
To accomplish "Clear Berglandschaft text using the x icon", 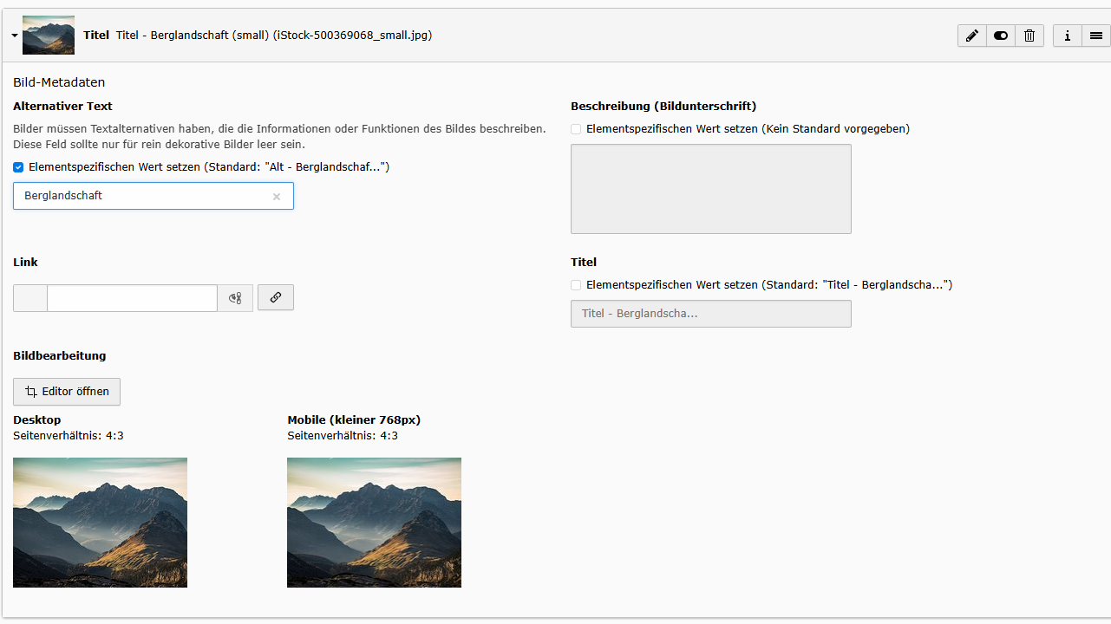I will (276, 196).
